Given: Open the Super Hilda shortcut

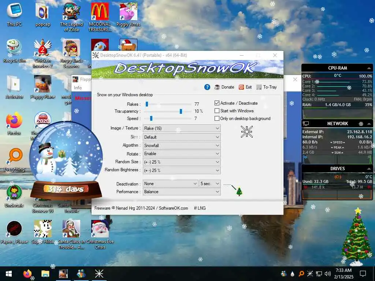Looking at the screenshot, I should point(42,232).
